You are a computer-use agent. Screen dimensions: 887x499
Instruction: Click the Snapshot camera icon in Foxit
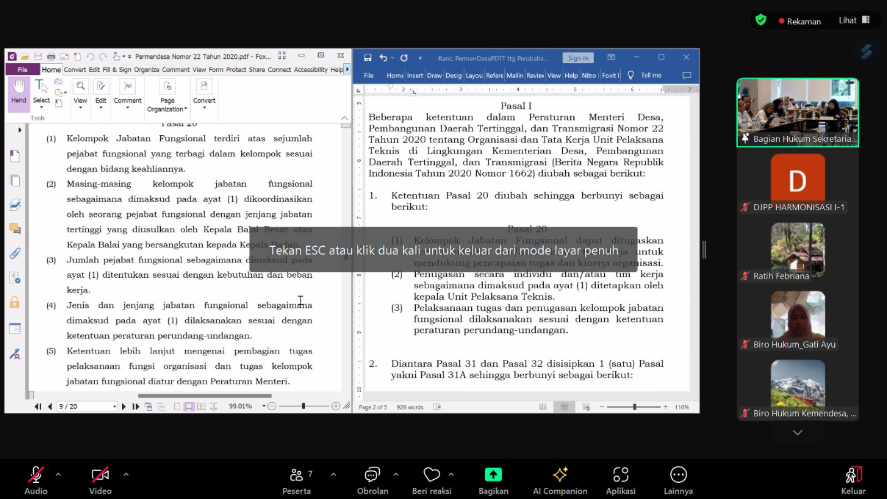[x=58, y=82]
